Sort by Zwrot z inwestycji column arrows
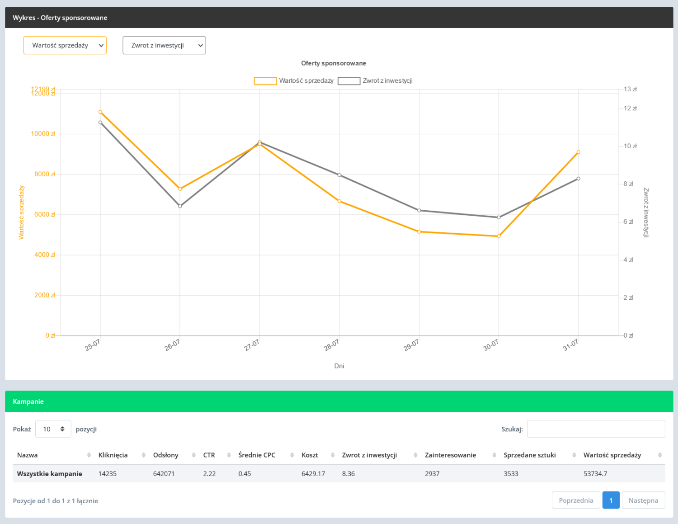Screen dimensions: 678x524 [415, 455]
